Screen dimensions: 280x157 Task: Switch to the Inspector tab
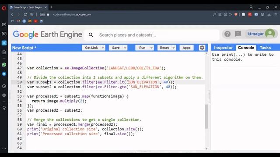tap(223, 48)
